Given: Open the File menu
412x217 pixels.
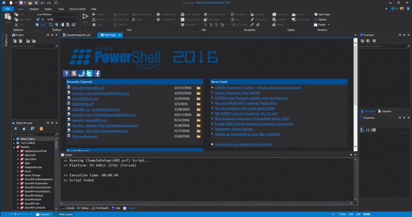Looking at the screenshot, I should [8, 9].
